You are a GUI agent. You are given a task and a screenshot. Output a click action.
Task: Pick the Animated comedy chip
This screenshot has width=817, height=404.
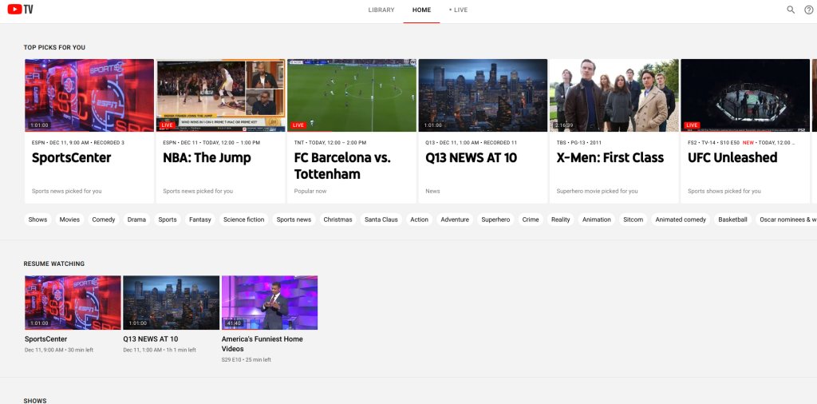[x=681, y=220]
